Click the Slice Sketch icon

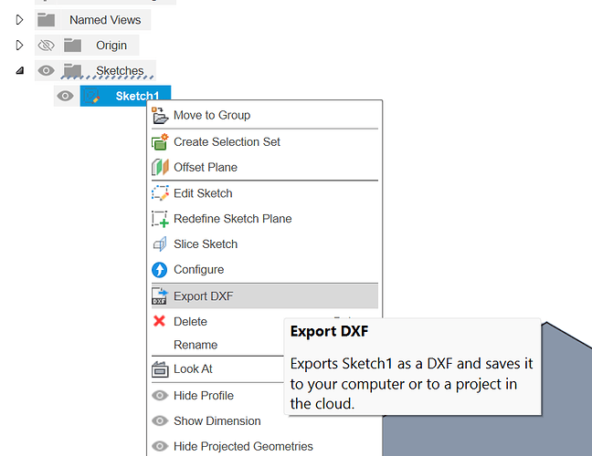[160, 244]
